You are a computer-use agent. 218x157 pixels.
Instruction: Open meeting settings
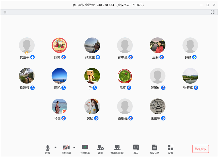171,149
